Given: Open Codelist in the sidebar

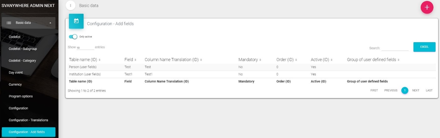Looking at the screenshot, I should 15,37.
